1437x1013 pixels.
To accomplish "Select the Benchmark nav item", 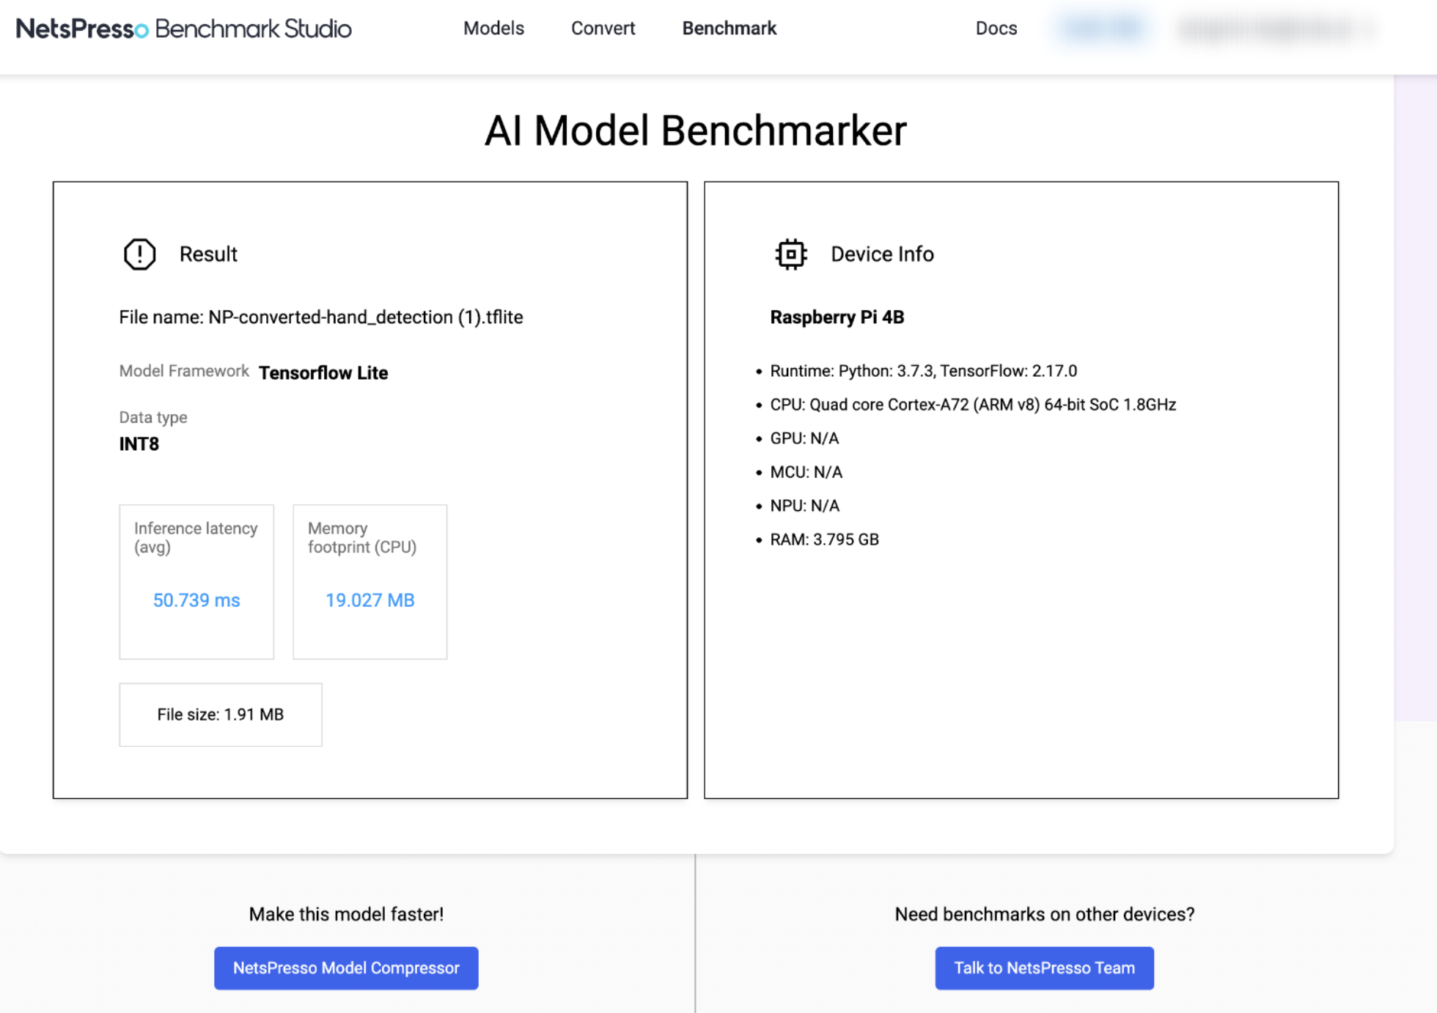I will click(729, 29).
